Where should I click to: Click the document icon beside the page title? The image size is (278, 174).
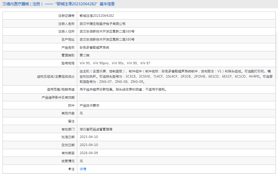click(x=4, y=4)
